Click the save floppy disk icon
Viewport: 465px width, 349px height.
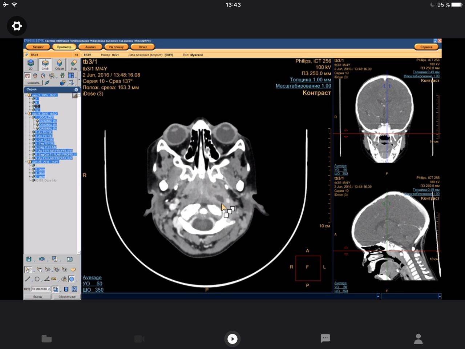point(29,259)
